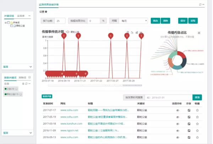Switch to the 实体库 tab

pyautogui.click(x=21, y=16)
